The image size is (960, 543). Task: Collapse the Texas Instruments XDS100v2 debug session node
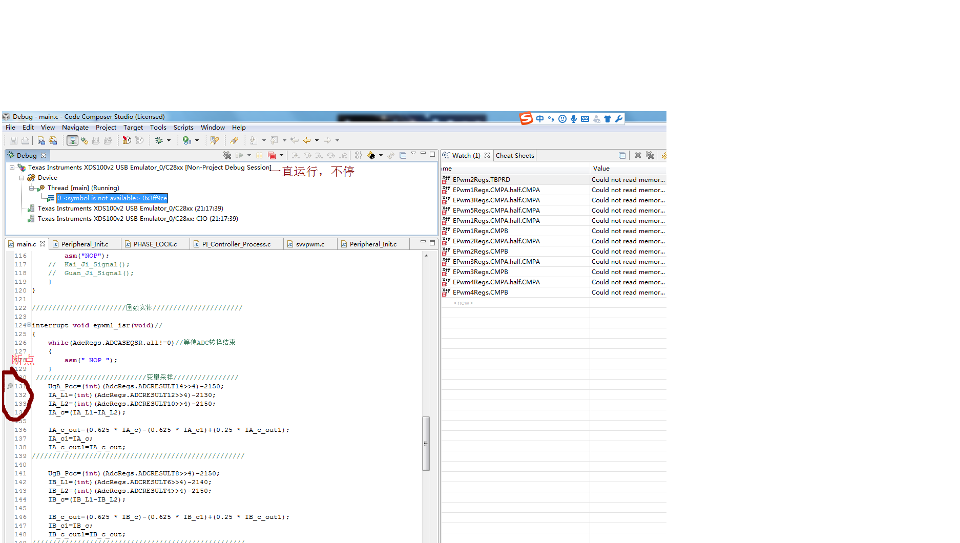coord(12,168)
